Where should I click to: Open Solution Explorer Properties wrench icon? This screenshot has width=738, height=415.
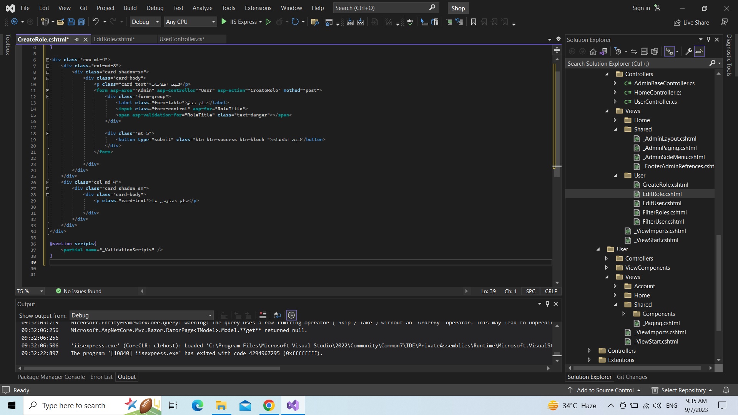tap(688, 51)
